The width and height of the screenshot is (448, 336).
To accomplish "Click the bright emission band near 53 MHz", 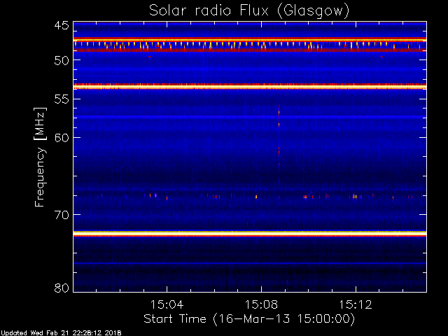I will pyautogui.click(x=250, y=86).
